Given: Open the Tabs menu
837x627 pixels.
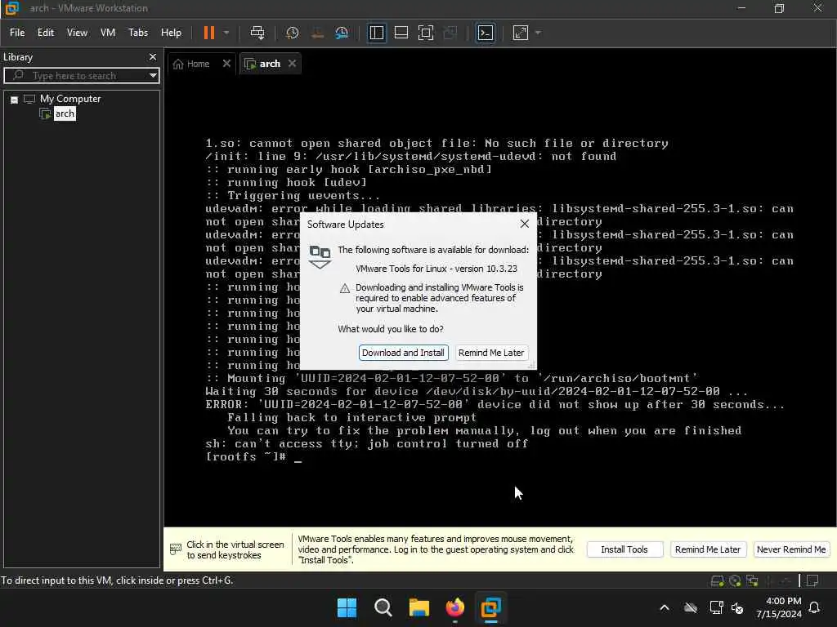Looking at the screenshot, I should 137,33.
